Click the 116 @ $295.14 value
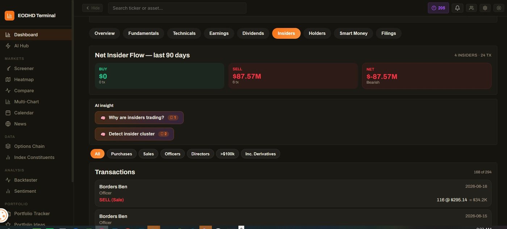The image size is (507, 229). [452, 200]
